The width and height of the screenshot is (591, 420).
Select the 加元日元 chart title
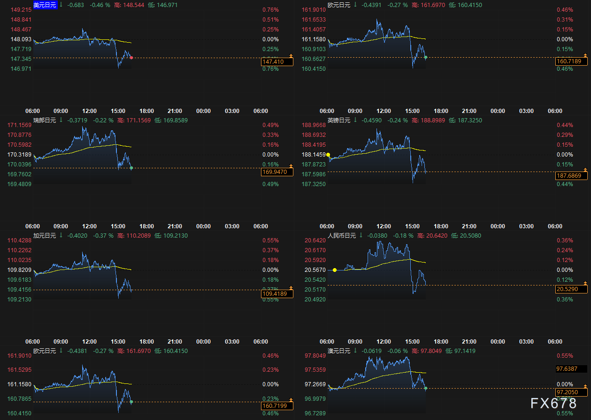point(45,236)
